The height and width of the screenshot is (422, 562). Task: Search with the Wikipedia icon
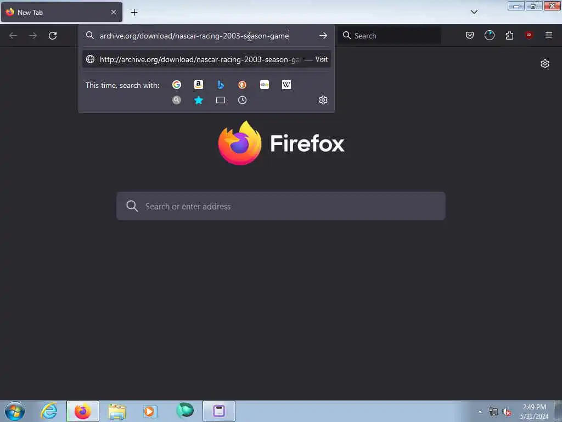286,85
